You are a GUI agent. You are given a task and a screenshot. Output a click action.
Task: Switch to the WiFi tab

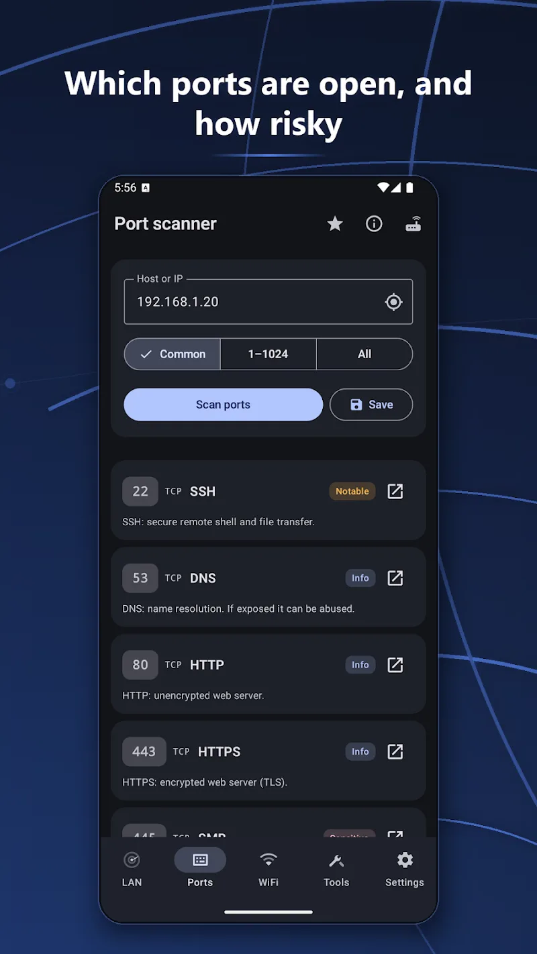[268, 869]
